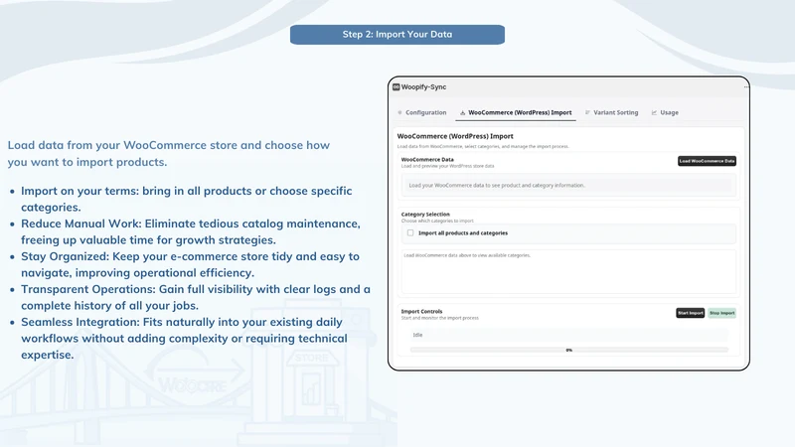The width and height of the screenshot is (795, 447).
Task: Click Load WooCommerce Data button
Action: (x=707, y=161)
